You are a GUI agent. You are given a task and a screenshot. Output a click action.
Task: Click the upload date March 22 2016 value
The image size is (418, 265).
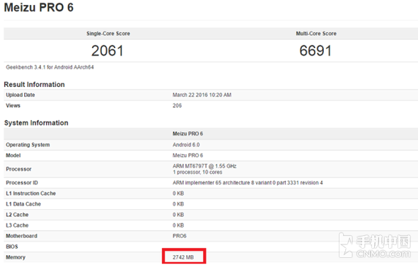pos(202,95)
